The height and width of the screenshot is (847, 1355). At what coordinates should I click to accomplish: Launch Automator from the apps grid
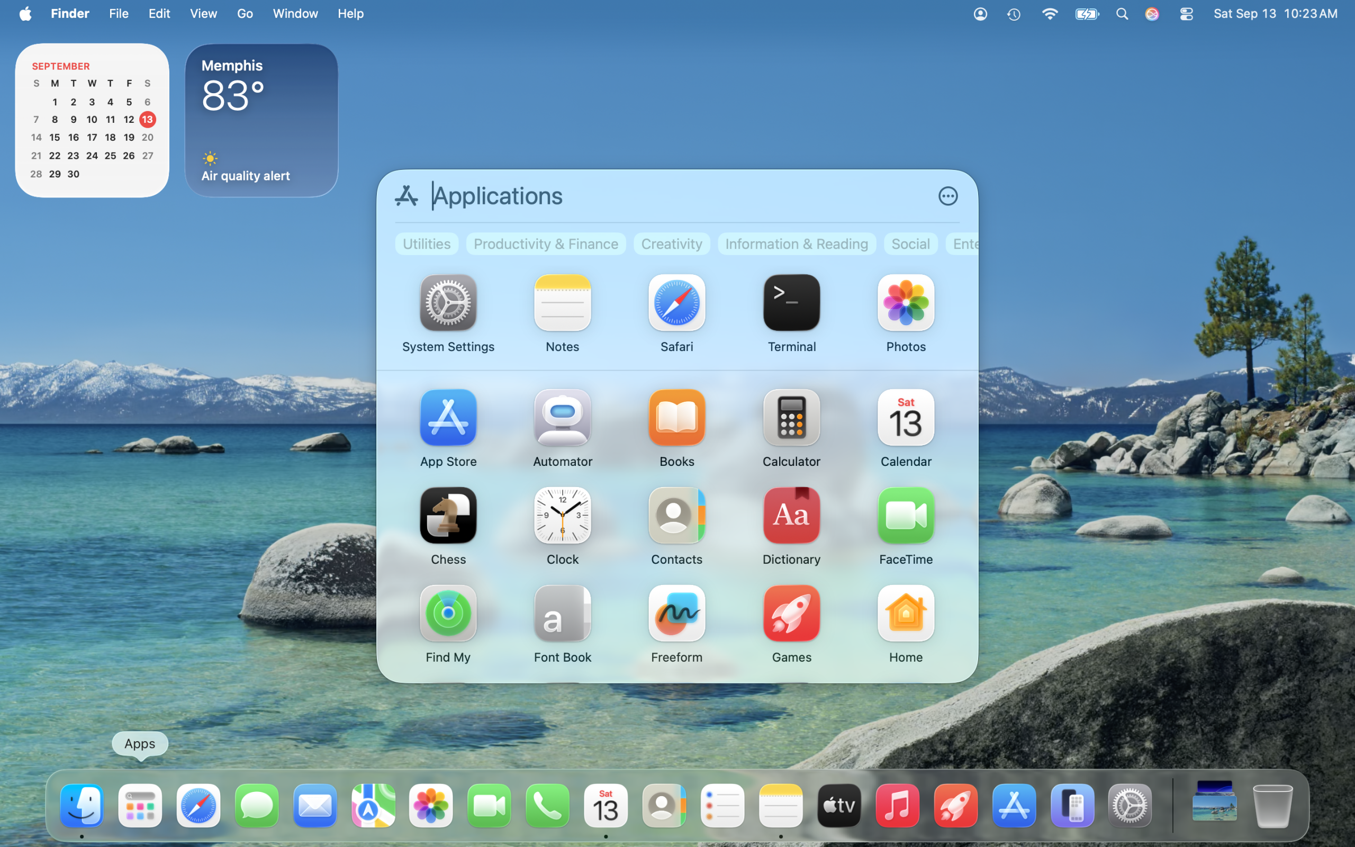pos(562,418)
